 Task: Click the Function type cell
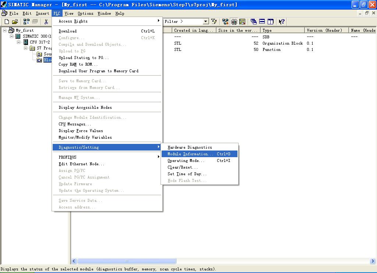[271, 50]
